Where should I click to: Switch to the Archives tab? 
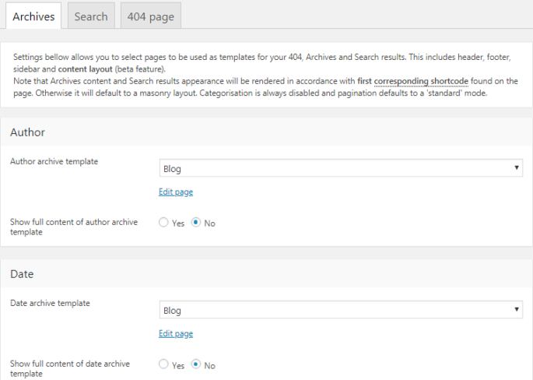pos(33,16)
